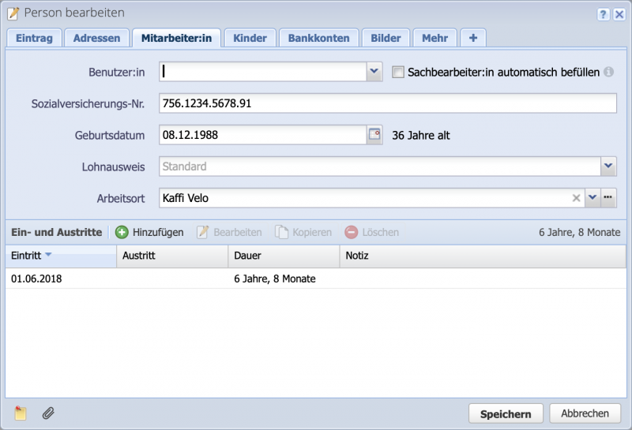Click the info icon beside Sachbearbeiter:in
632x430 pixels.
click(x=608, y=72)
